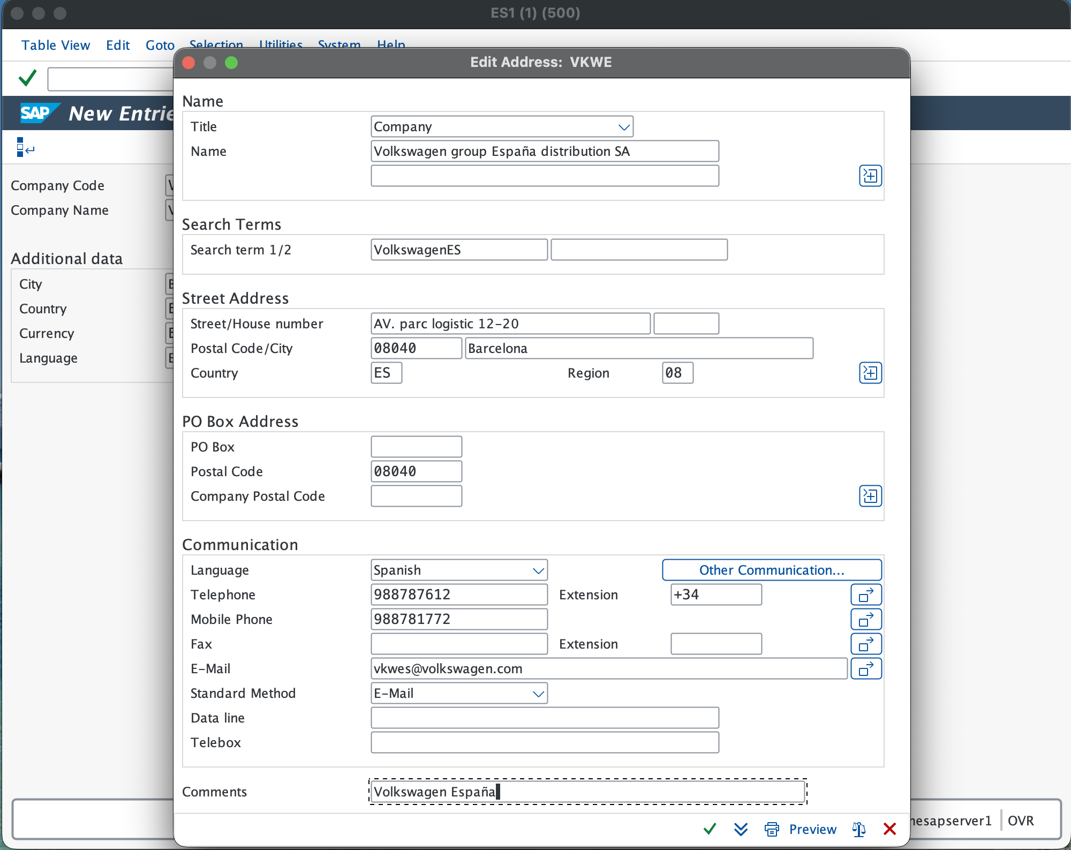Click the Street field with AV. parc logistic

pos(510,324)
